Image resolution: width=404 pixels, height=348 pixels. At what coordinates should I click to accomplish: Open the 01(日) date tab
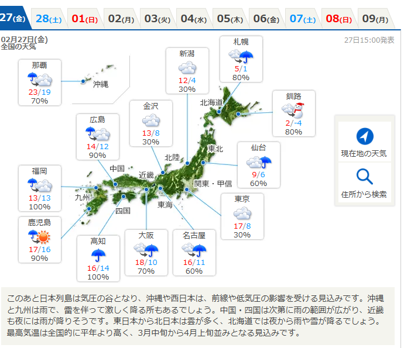85,19
